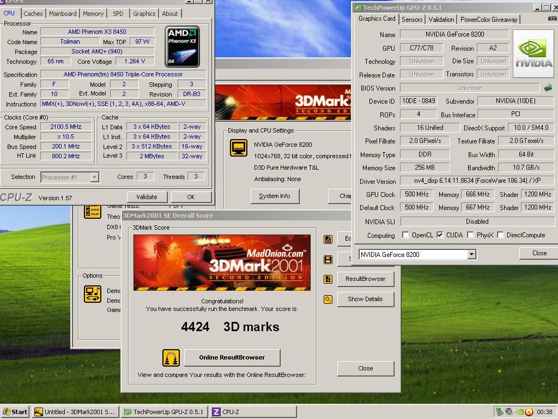Click the 3DMark2001 banner in score window
558x419 pixels.
coord(222,262)
